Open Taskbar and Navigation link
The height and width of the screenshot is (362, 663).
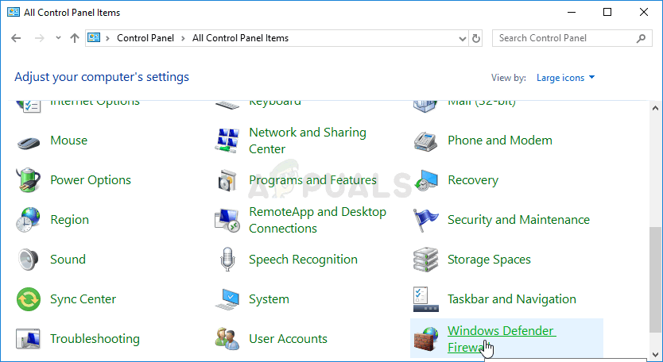click(x=512, y=299)
